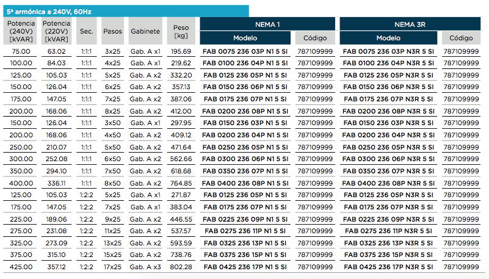The width and height of the screenshot is (489, 279).
Task: Select model 'FAB 0425 236 17P N3R 5 SI'
Action: click(388, 267)
